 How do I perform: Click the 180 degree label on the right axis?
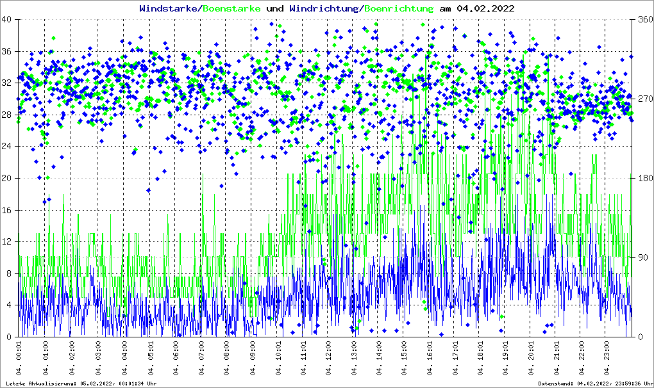(643, 179)
